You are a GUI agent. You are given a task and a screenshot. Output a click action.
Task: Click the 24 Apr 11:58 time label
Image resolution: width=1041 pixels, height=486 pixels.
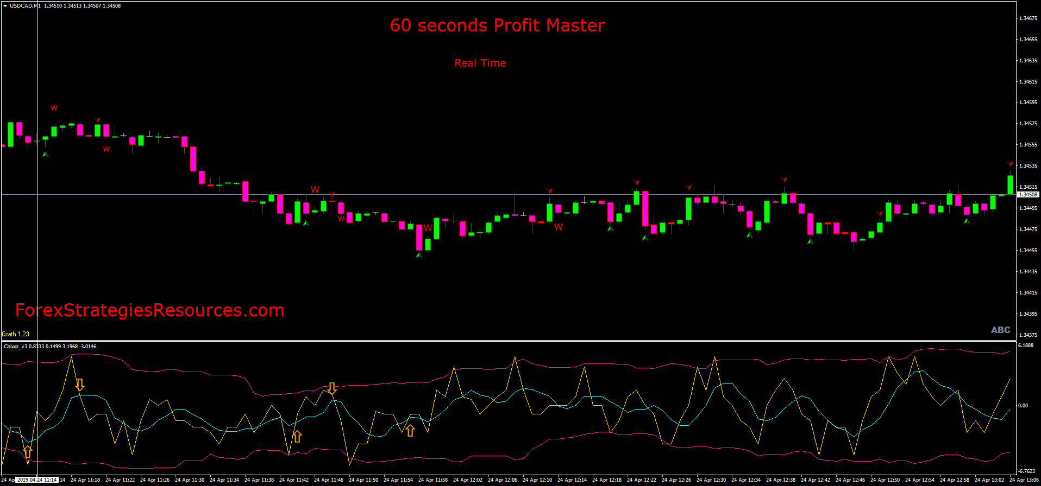(x=433, y=480)
